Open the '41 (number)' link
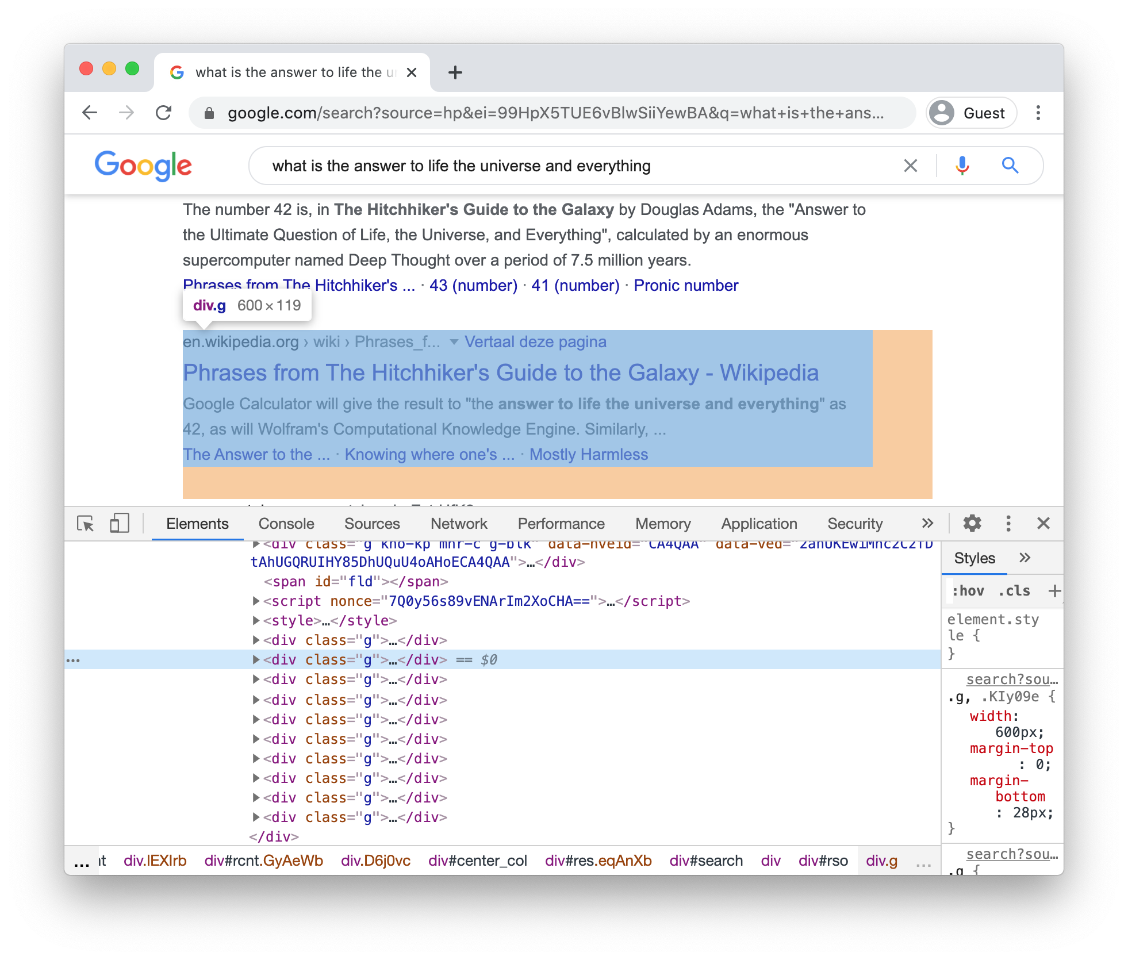This screenshot has height=960, width=1128. pos(575,285)
